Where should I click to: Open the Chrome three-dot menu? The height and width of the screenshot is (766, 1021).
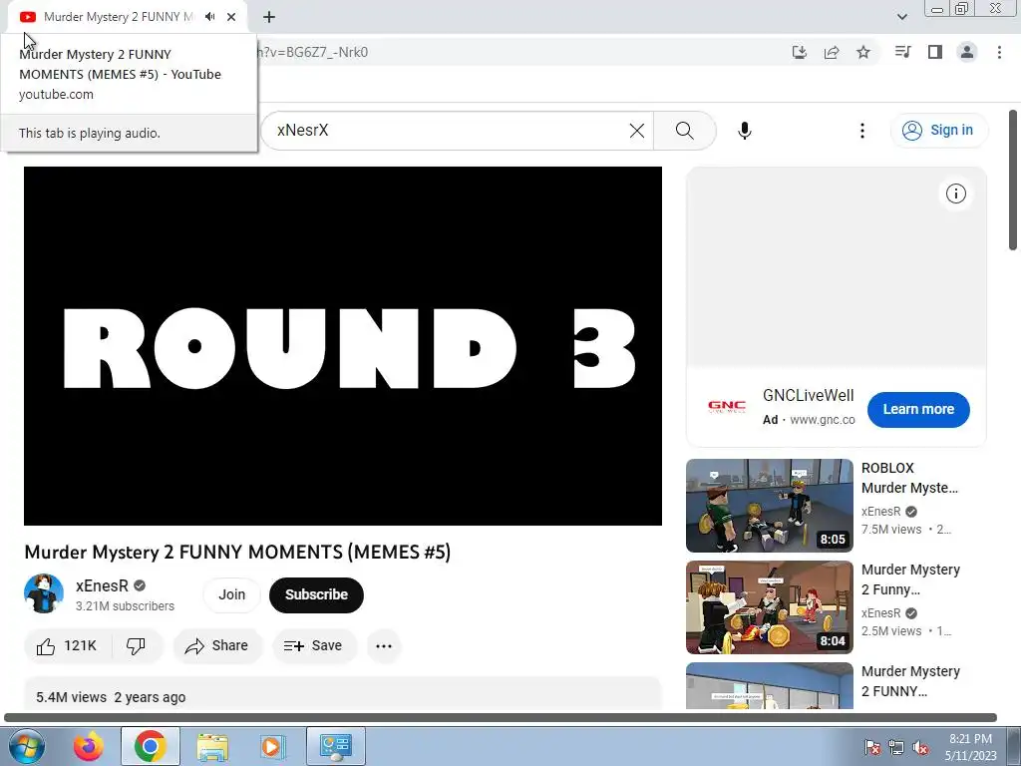point(999,52)
